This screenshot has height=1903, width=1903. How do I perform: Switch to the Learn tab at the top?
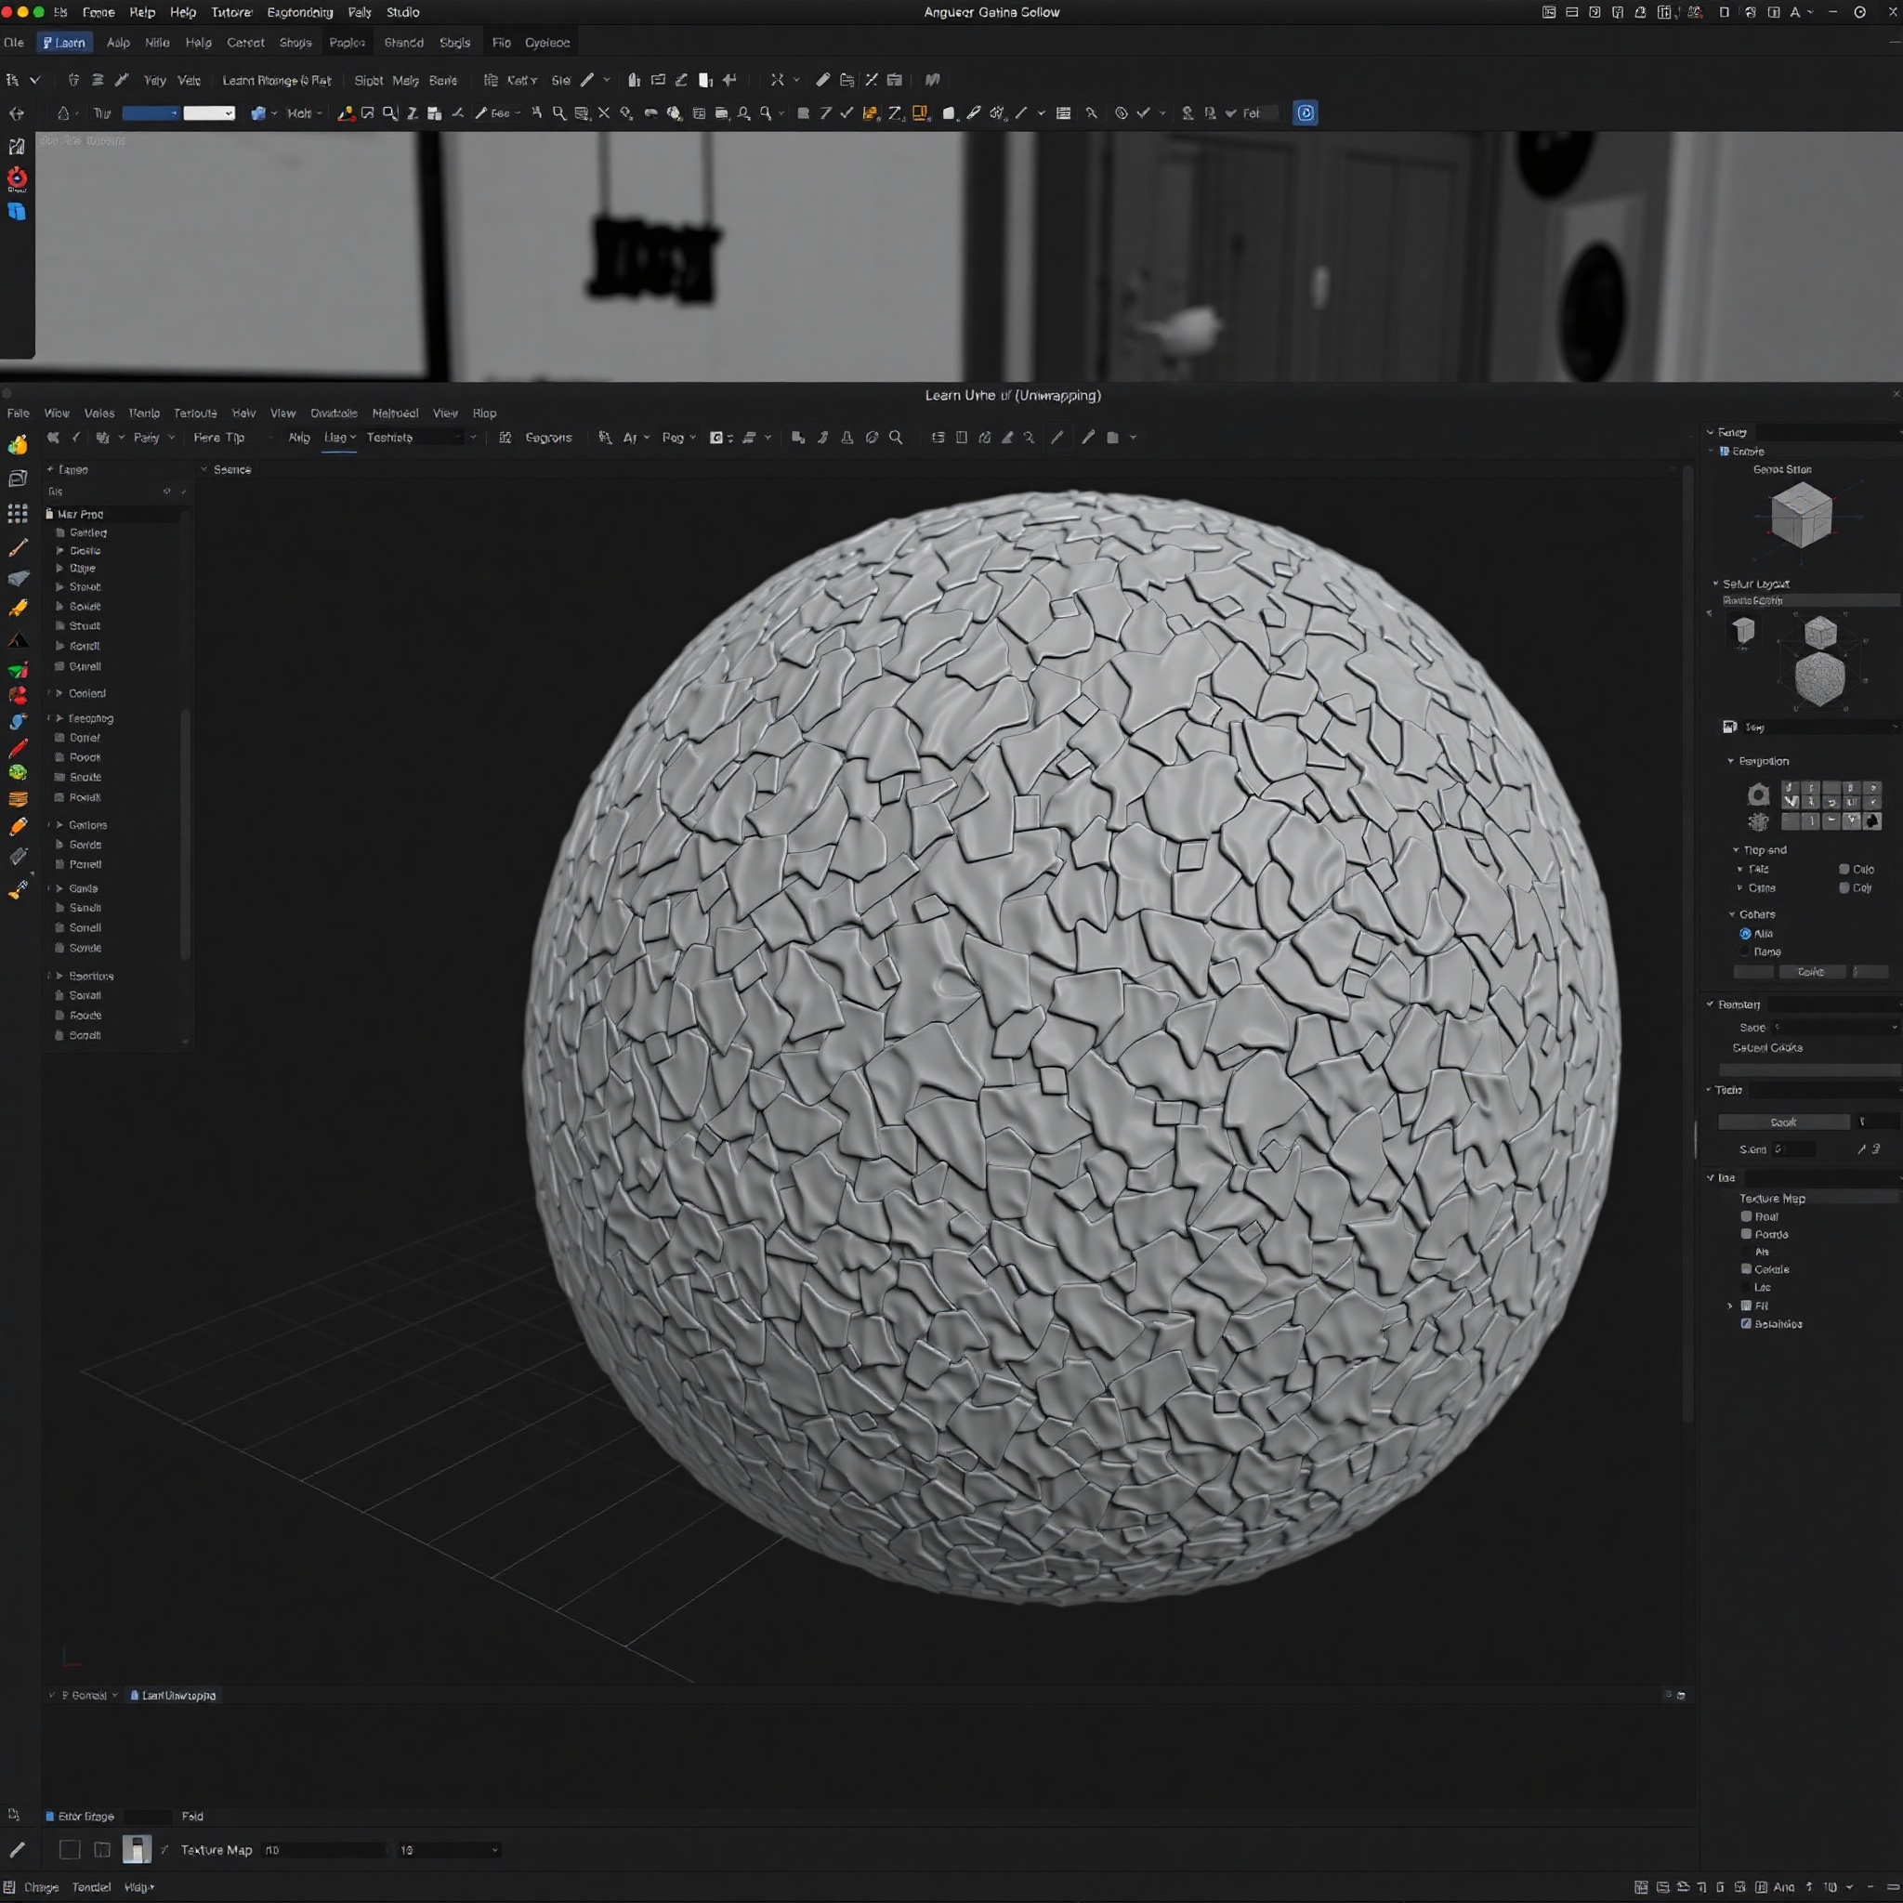click(x=64, y=43)
